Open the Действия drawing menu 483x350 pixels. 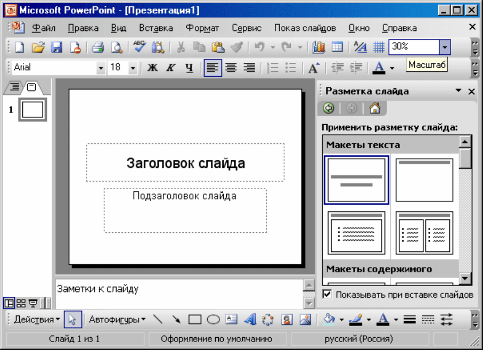[37, 320]
